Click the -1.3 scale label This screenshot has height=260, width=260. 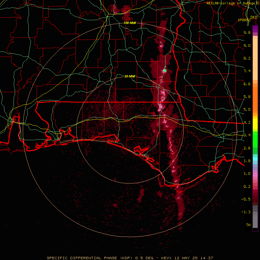point(246,212)
